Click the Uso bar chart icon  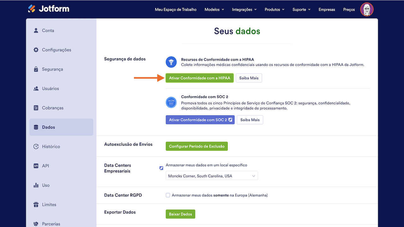coord(36,185)
